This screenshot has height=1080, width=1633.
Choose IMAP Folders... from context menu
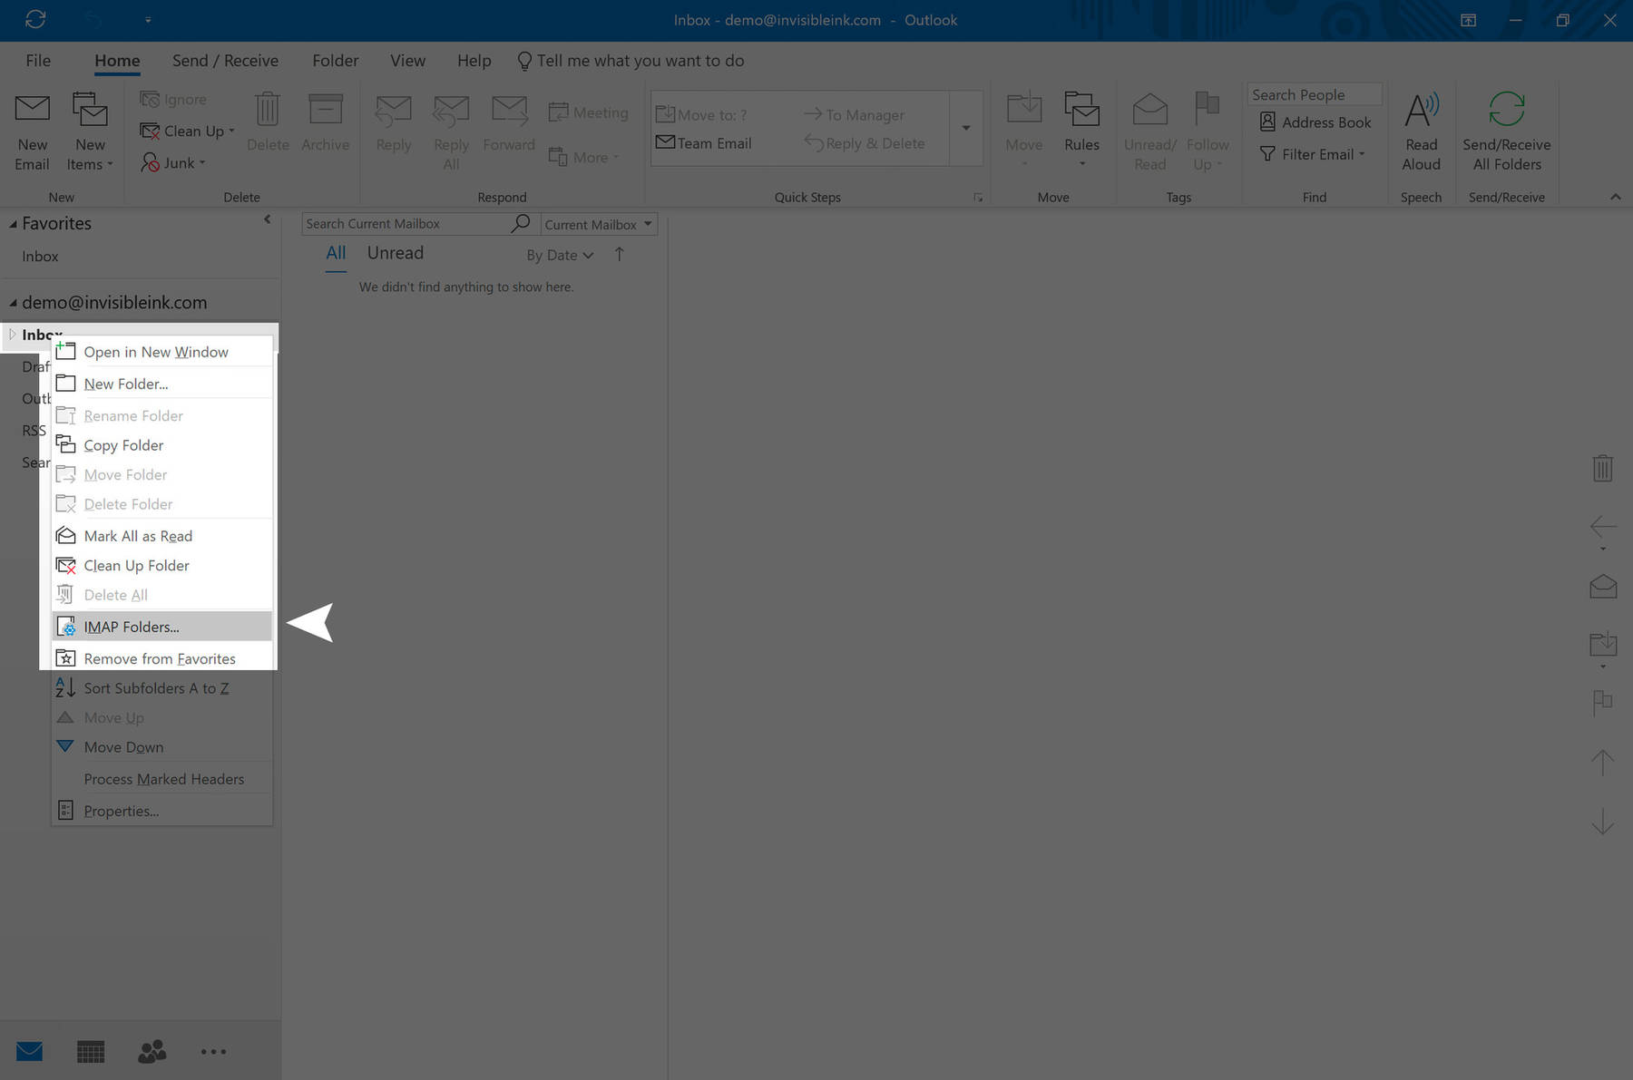point(162,627)
